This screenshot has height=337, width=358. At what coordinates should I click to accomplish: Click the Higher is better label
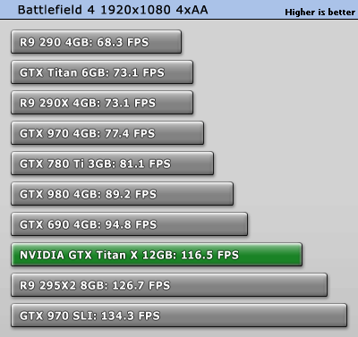pos(320,13)
